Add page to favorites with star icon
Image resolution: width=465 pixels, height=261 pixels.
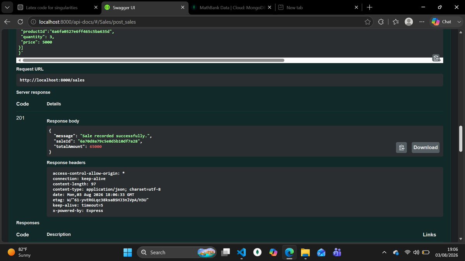[367, 22]
